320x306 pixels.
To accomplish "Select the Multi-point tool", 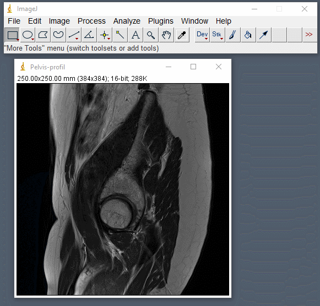I will [105, 35].
